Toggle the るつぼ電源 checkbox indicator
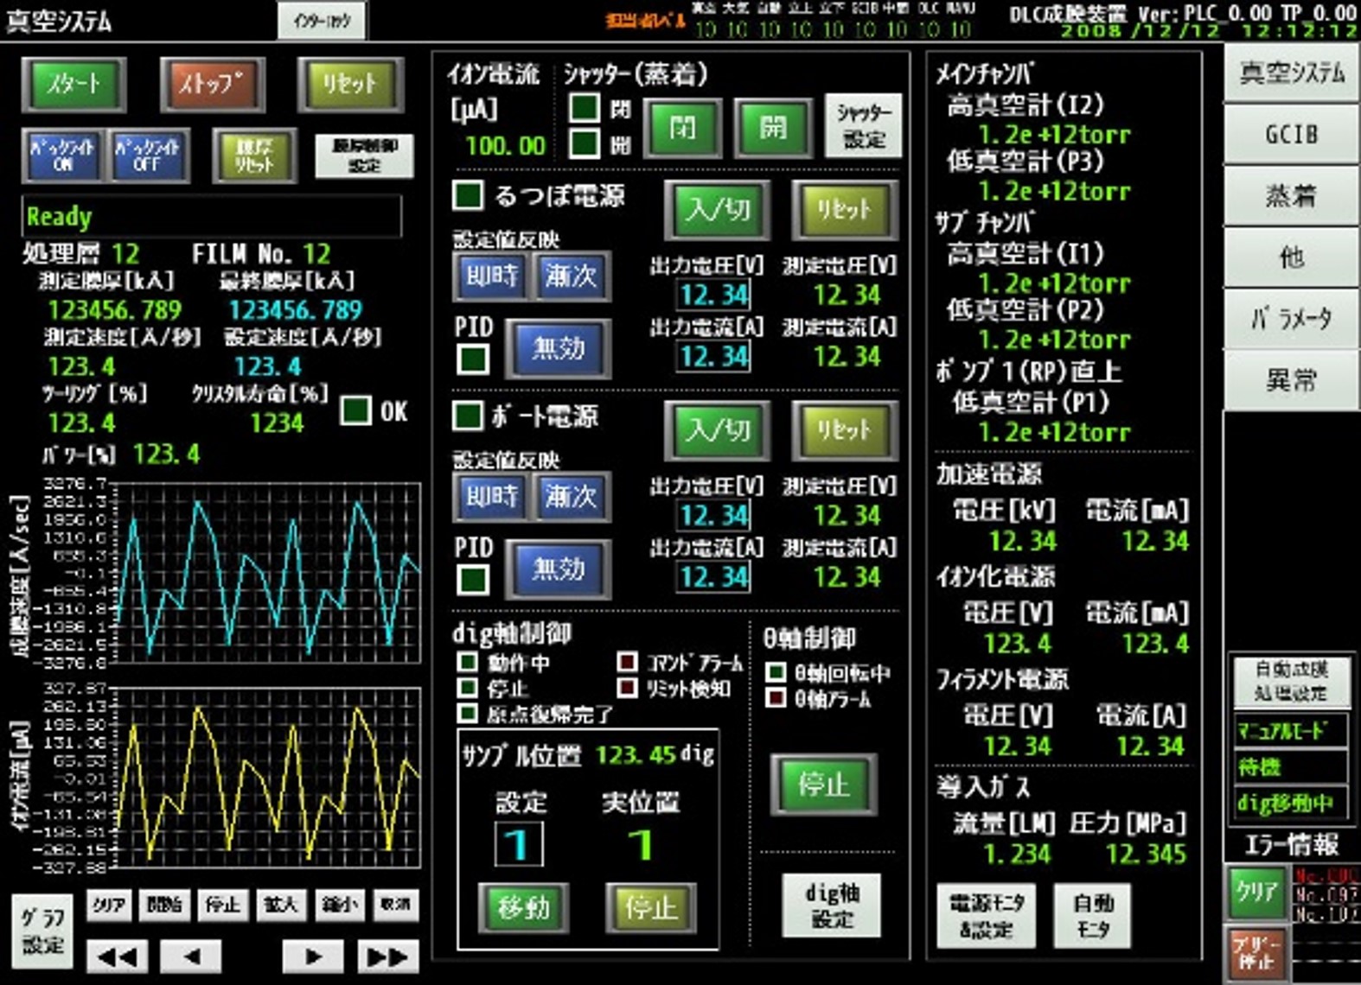The width and height of the screenshot is (1361, 985). click(468, 195)
